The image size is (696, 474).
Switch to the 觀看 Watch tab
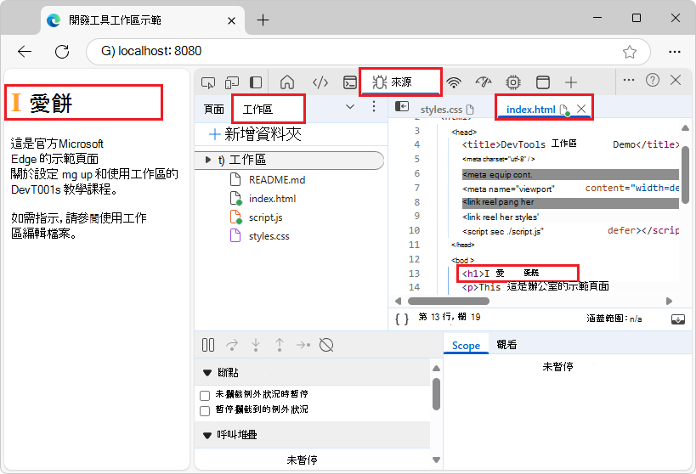pos(506,344)
